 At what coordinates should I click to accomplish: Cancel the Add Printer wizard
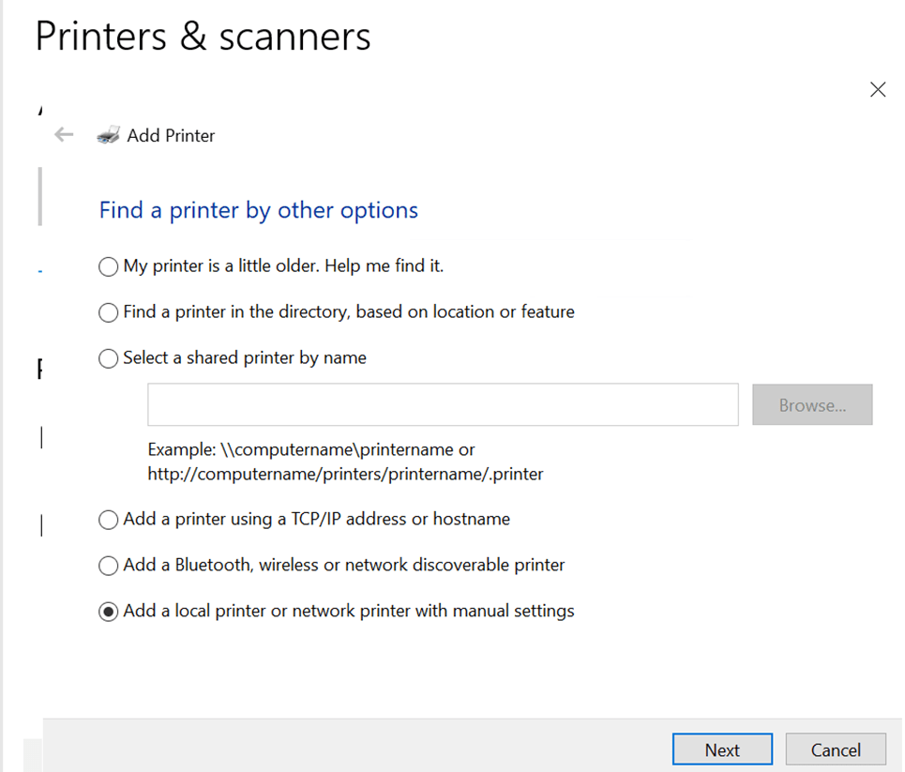(x=836, y=749)
